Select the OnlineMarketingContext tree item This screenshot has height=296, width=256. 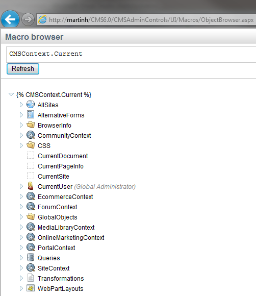pos(71,237)
